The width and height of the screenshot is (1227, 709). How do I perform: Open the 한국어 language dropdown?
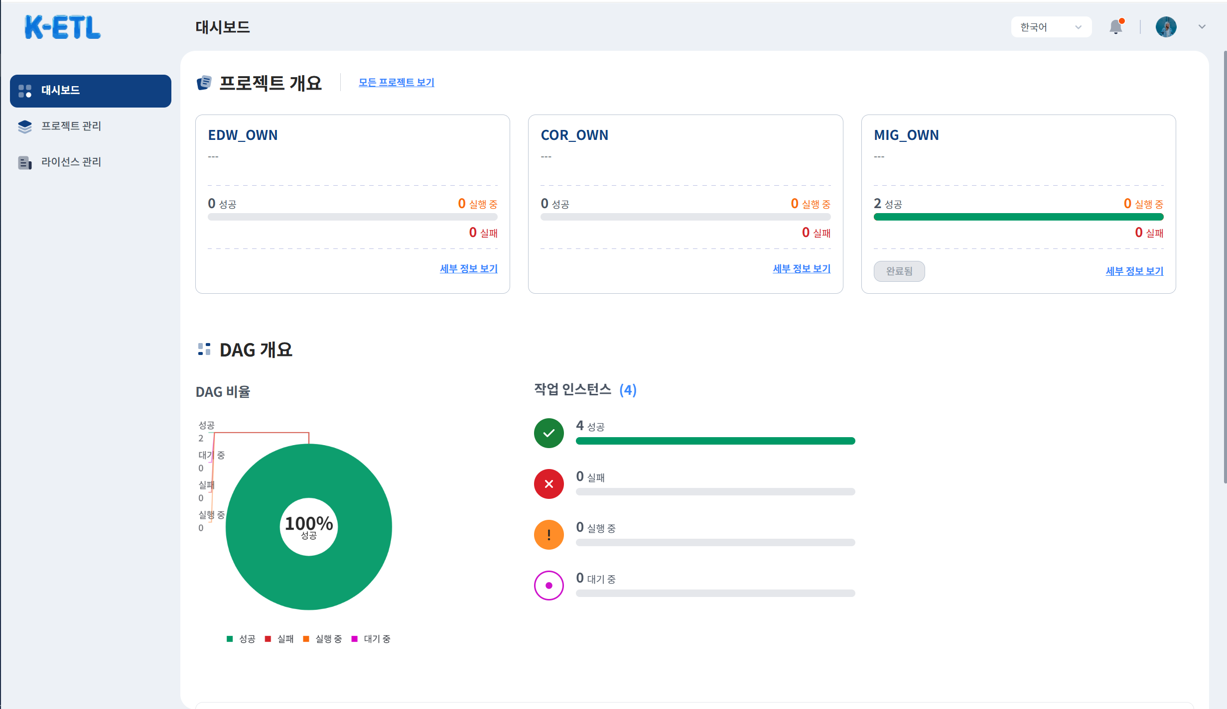click(x=1051, y=27)
